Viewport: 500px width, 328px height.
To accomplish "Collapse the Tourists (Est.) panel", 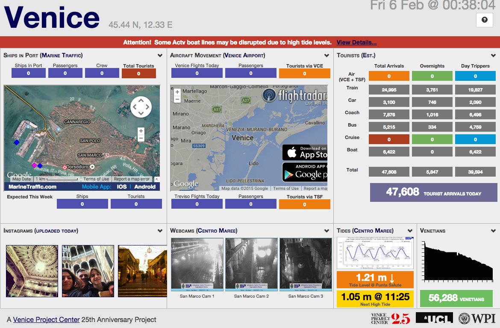I will [x=493, y=56].
